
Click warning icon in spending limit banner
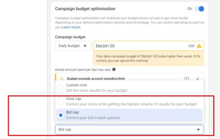coord(61,79)
